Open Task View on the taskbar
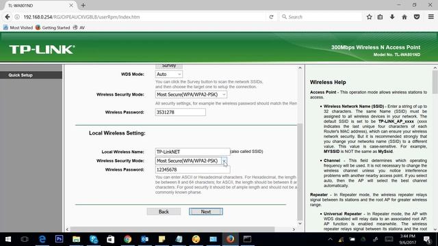The height and width of the screenshot is (246, 438). [25, 239]
